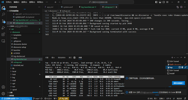
Task: Open the Extensions view icon
Action: tap(3, 34)
